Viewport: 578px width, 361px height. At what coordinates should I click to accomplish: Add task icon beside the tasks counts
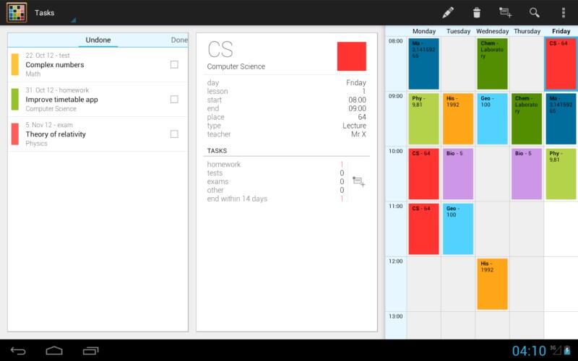[358, 182]
